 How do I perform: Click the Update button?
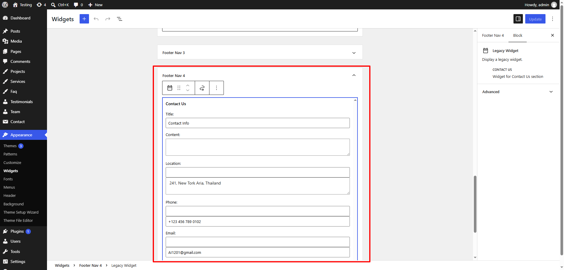click(x=535, y=19)
